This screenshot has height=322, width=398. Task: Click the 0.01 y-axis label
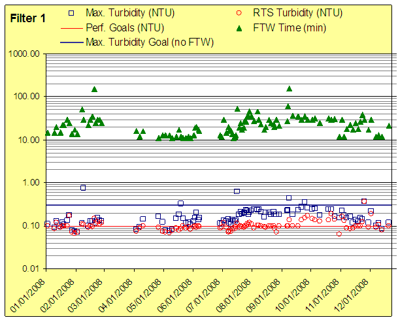(30, 268)
